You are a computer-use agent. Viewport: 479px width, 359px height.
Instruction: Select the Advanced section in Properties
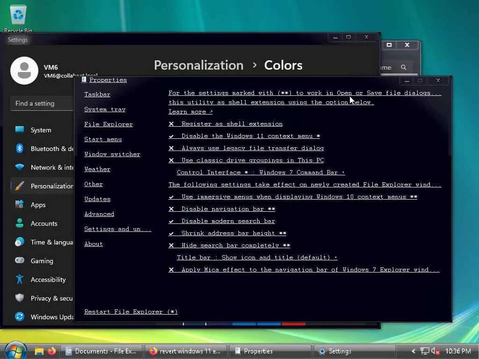pyautogui.click(x=99, y=214)
